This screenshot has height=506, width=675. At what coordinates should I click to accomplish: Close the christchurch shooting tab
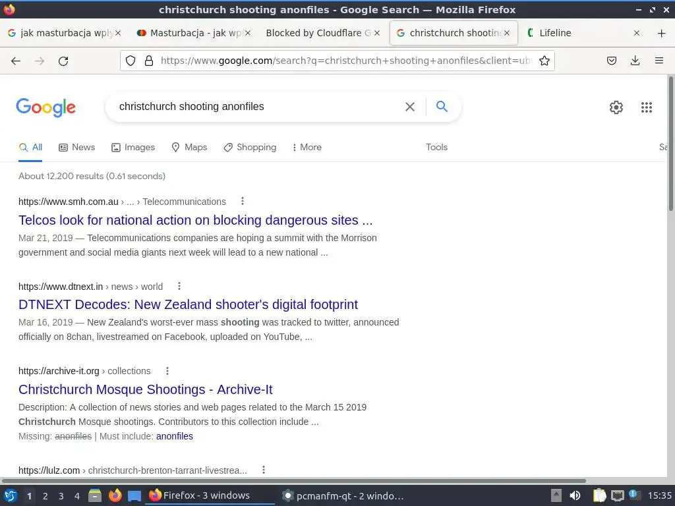tap(507, 33)
